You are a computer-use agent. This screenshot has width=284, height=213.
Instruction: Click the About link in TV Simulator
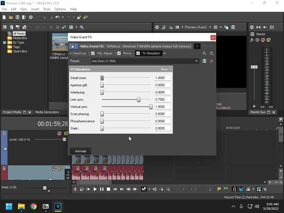(x=164, y=69)
